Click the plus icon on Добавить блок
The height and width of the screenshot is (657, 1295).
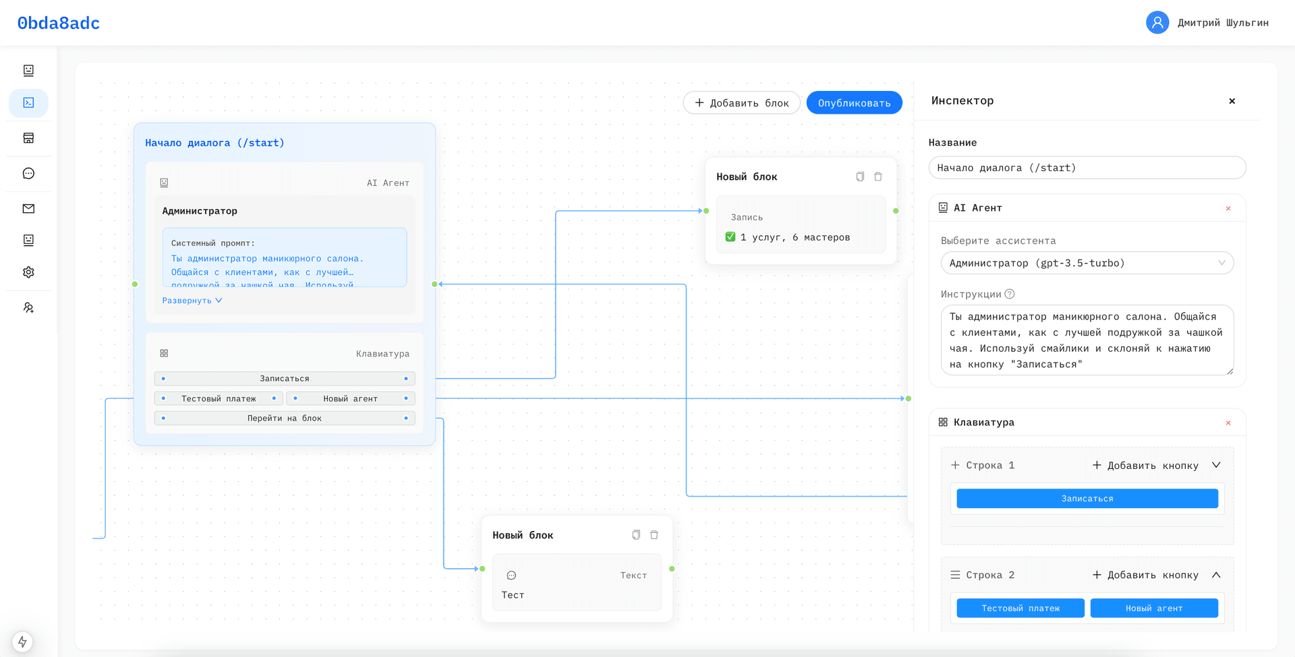[x=699, y=102]
